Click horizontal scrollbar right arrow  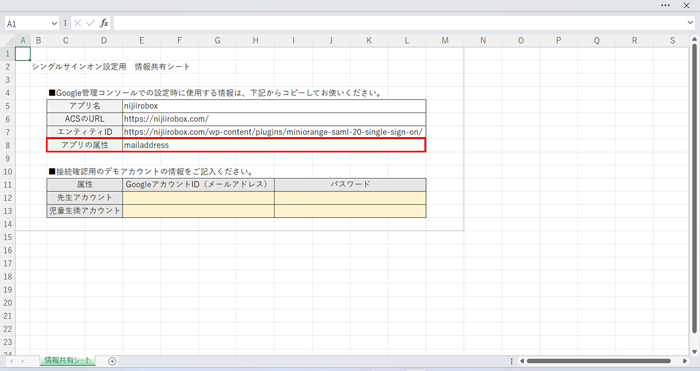(685, 361)
